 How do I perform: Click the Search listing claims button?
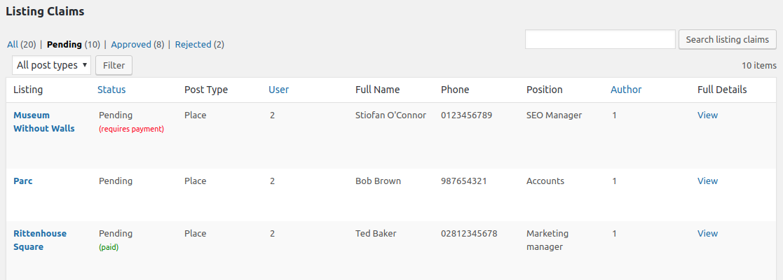[727, 39]
